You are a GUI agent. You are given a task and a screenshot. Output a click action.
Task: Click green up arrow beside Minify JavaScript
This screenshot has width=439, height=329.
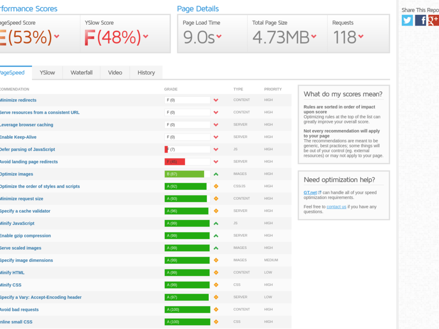(216, 223)
